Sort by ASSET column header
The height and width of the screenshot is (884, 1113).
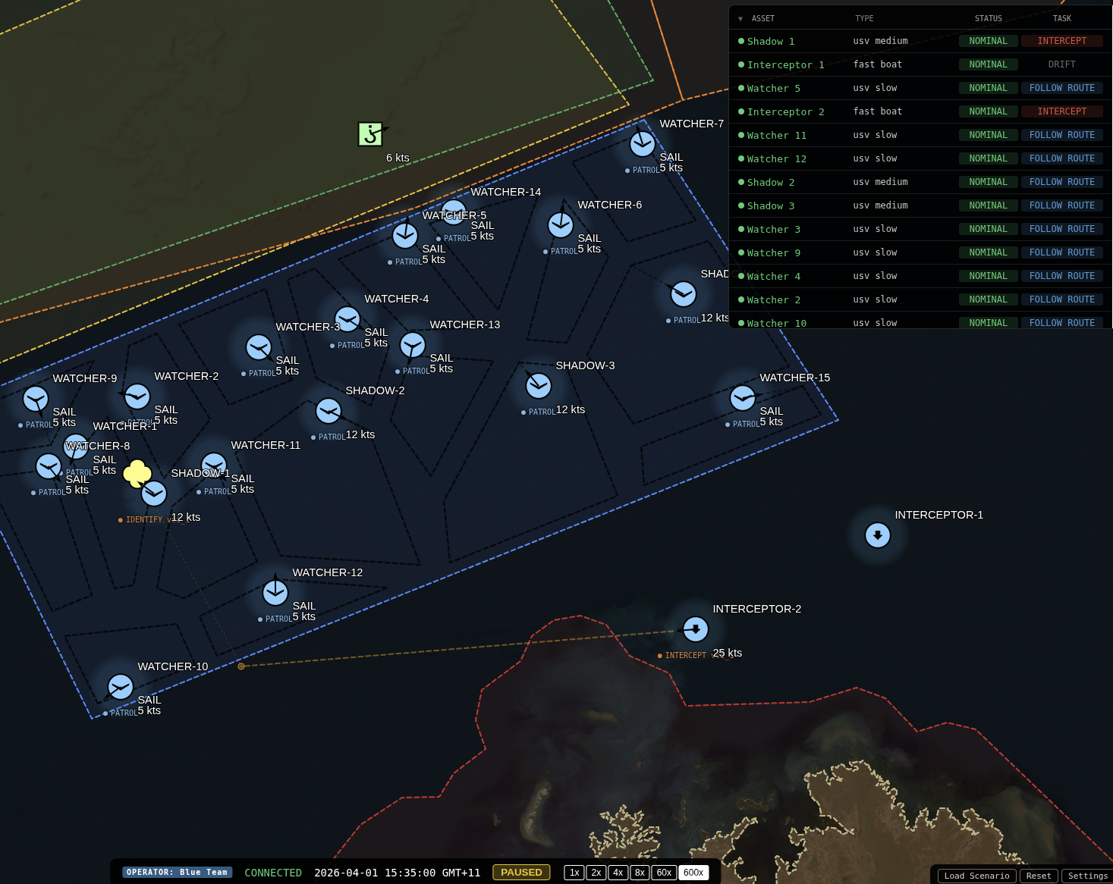click(762, 19)
